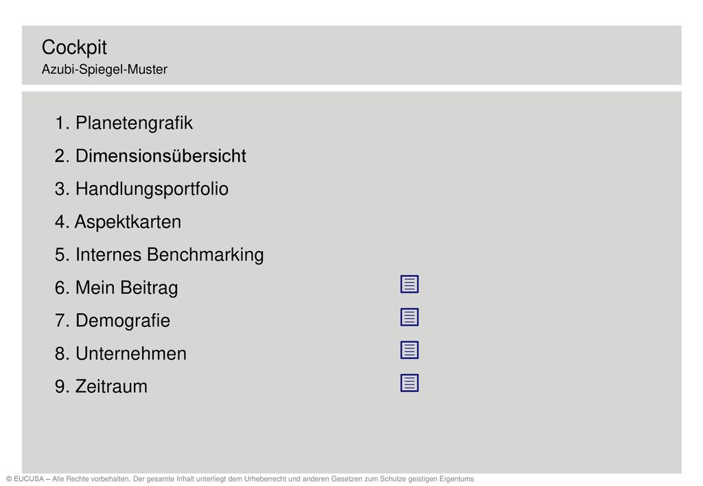Open the list icon beside Unternehmen

tap(409, 350)
